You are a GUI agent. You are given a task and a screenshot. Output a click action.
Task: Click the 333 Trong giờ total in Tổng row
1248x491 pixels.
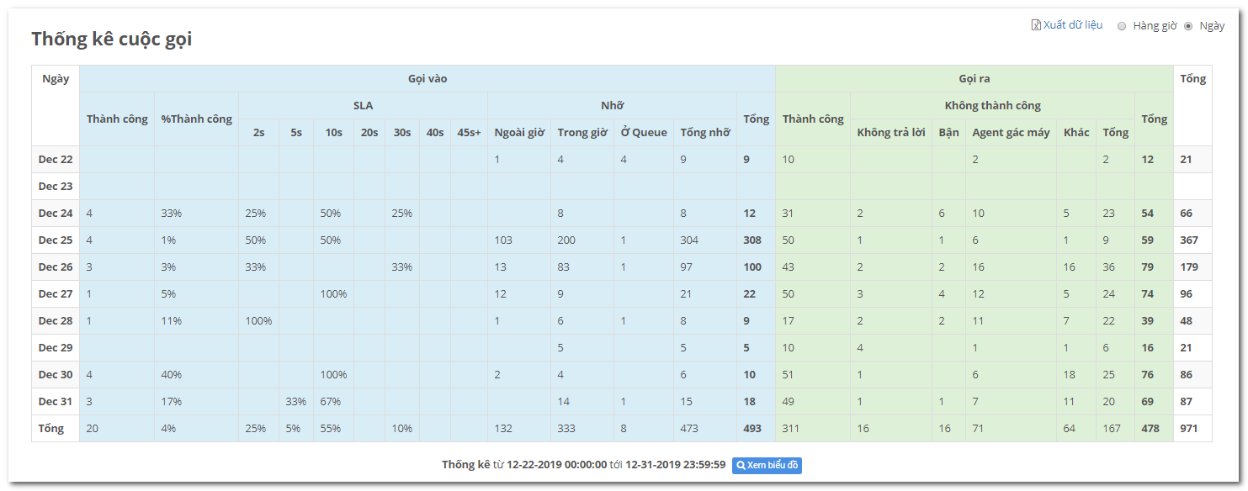click(566, 429)
